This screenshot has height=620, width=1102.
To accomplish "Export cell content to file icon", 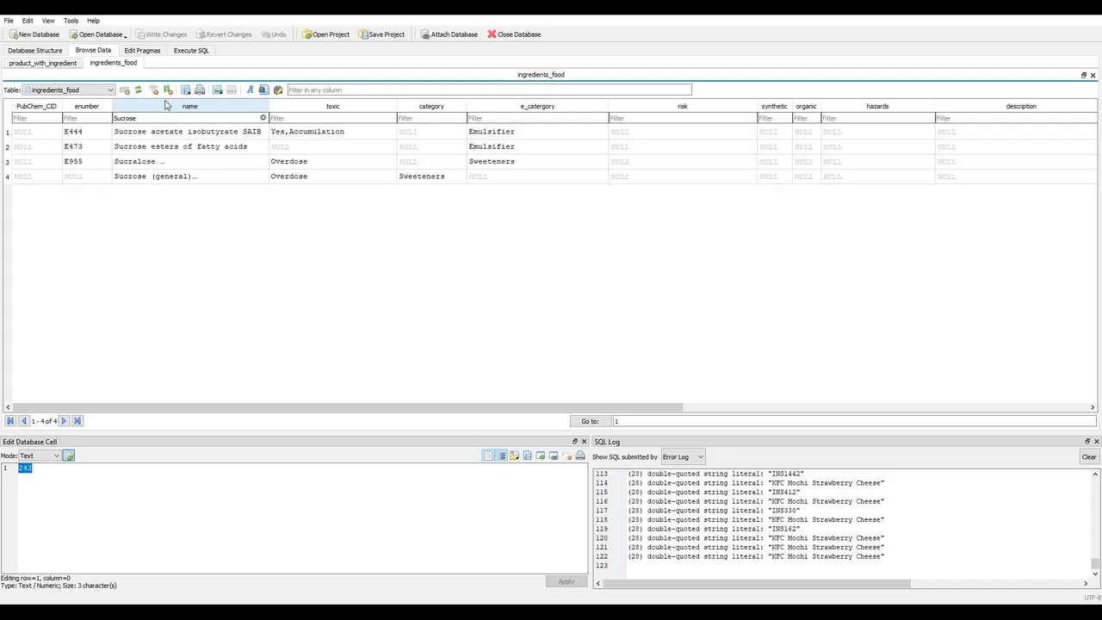I will click(x=527, y=456).
